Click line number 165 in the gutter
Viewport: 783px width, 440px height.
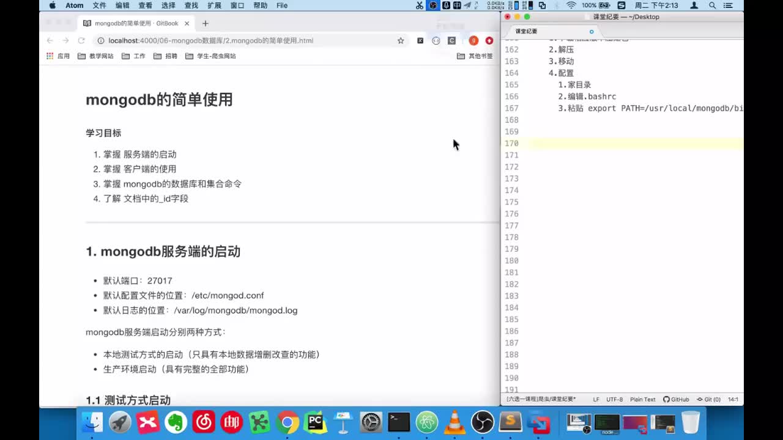(x=511, y=85)
